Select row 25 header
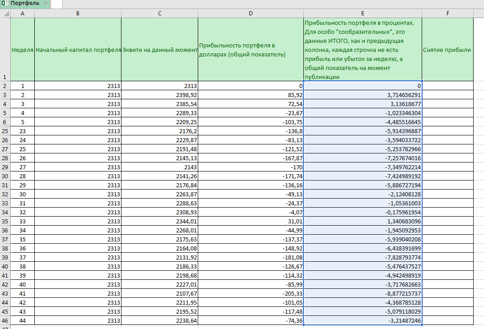This screenshot has height=329, width=484. point(5,131)
